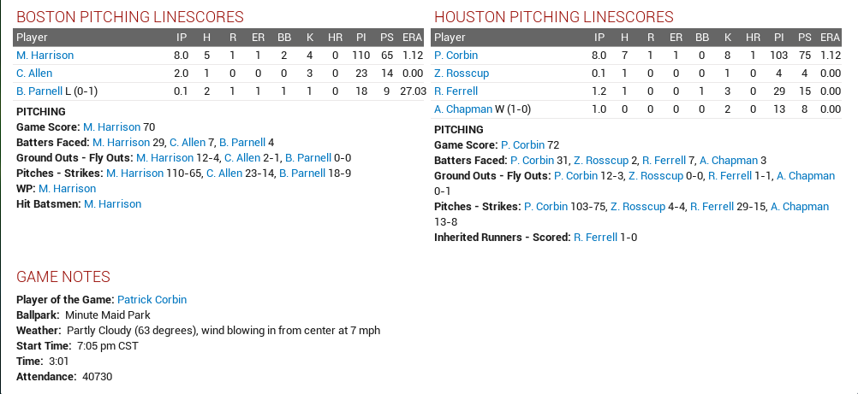
Task: Open R. Ferrell in the Houston linescore table
Action: [x=456, y=91]
